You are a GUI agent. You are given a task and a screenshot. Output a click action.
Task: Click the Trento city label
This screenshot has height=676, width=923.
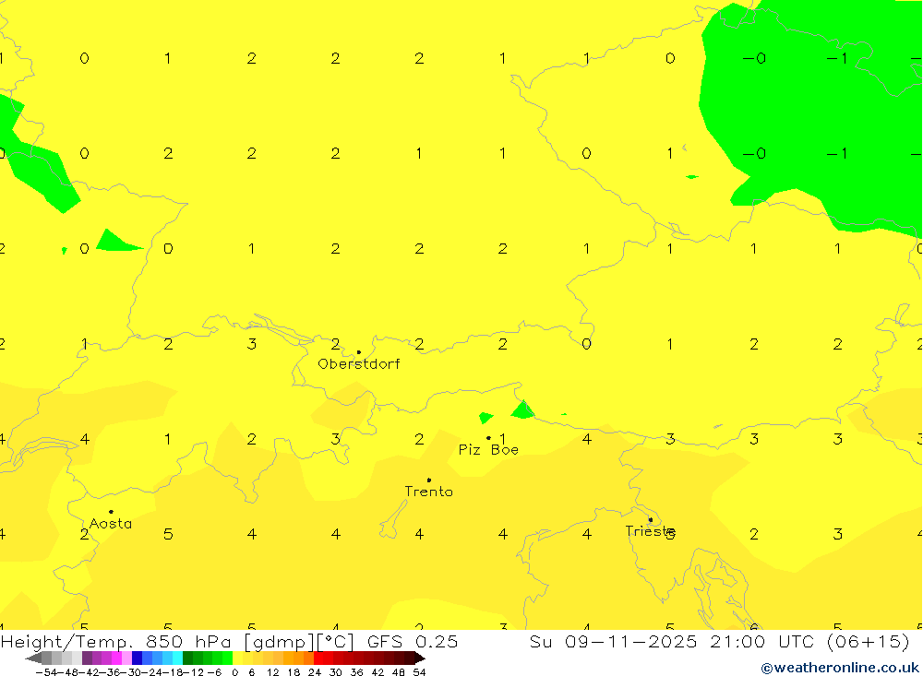pos(428,492)
